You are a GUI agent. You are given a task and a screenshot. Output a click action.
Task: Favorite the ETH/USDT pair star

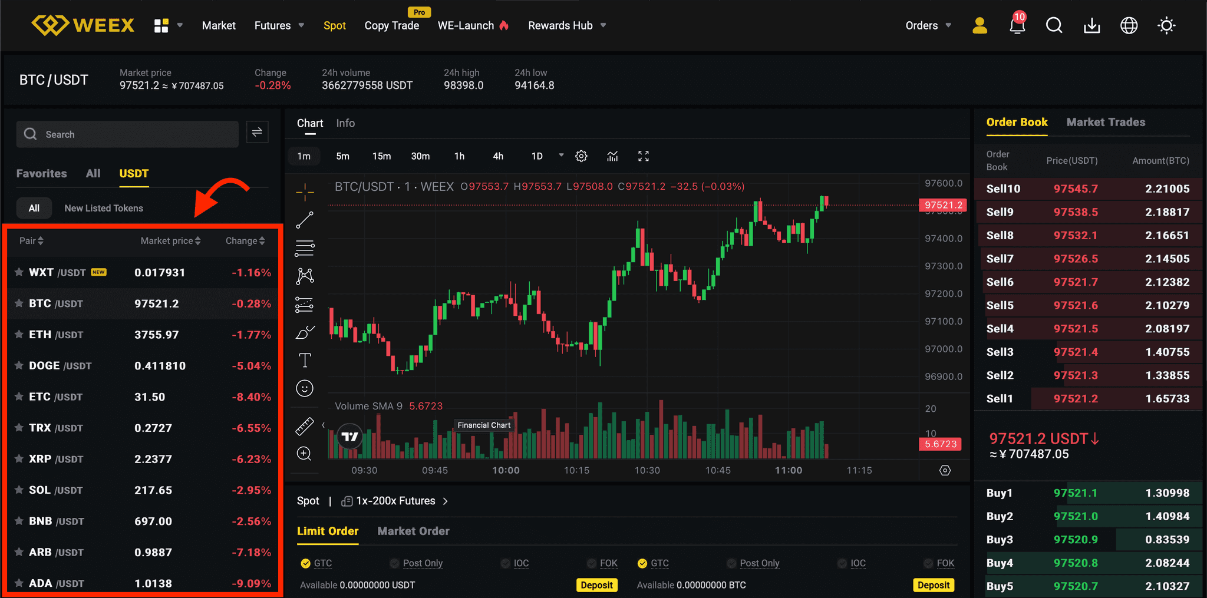[x=19, y=334]
